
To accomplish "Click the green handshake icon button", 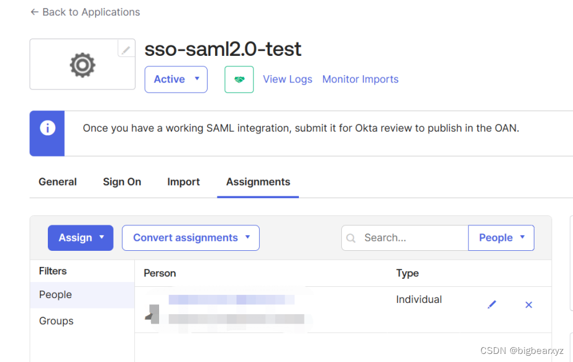I will pyautogui.click(x=239, y=79).
